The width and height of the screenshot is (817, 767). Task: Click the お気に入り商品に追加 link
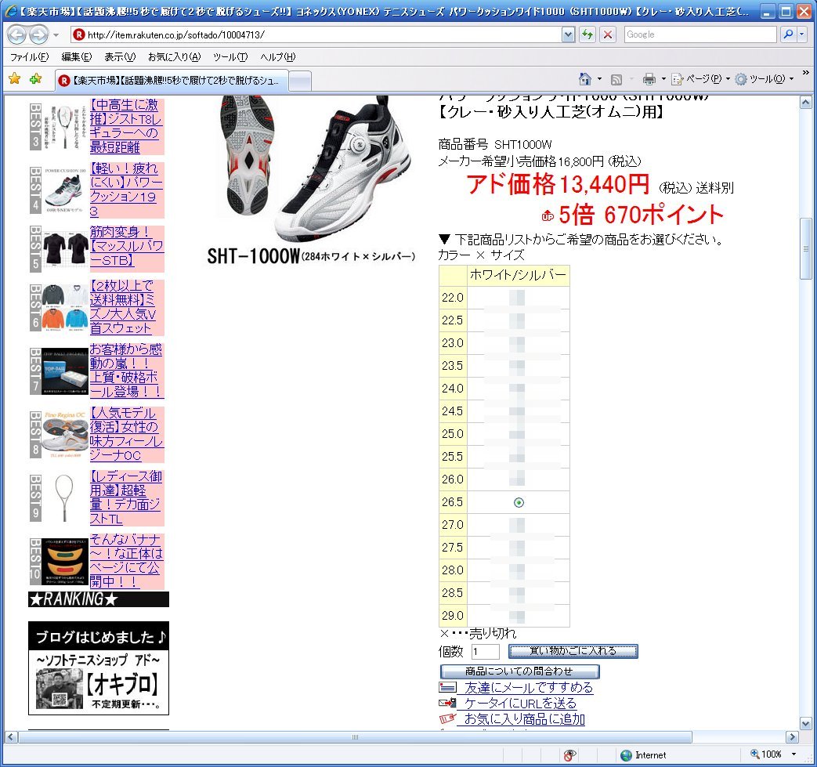click(524, 719)
